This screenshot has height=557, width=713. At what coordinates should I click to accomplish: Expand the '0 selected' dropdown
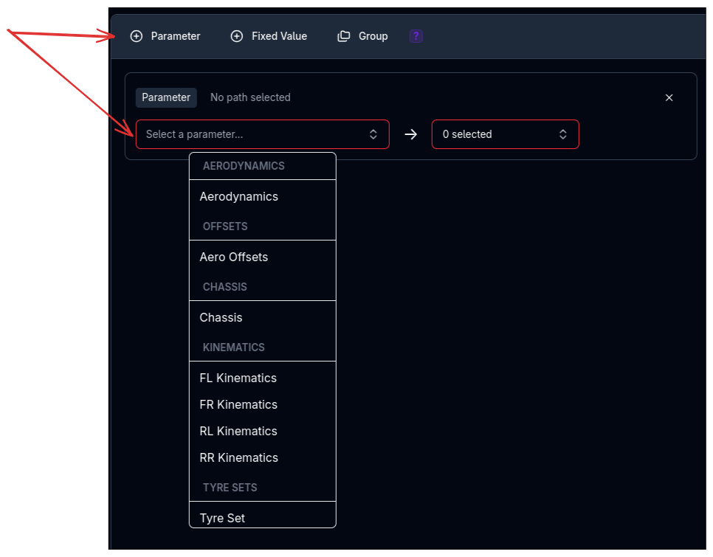coord(505,134)
